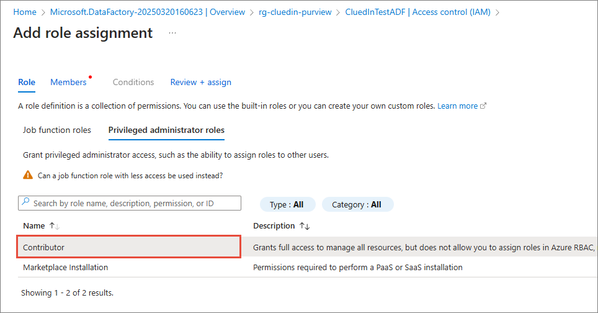Select the Privileged administrator roles tab
This screenshot has width=598, height=313.
[x=166, y=130]
